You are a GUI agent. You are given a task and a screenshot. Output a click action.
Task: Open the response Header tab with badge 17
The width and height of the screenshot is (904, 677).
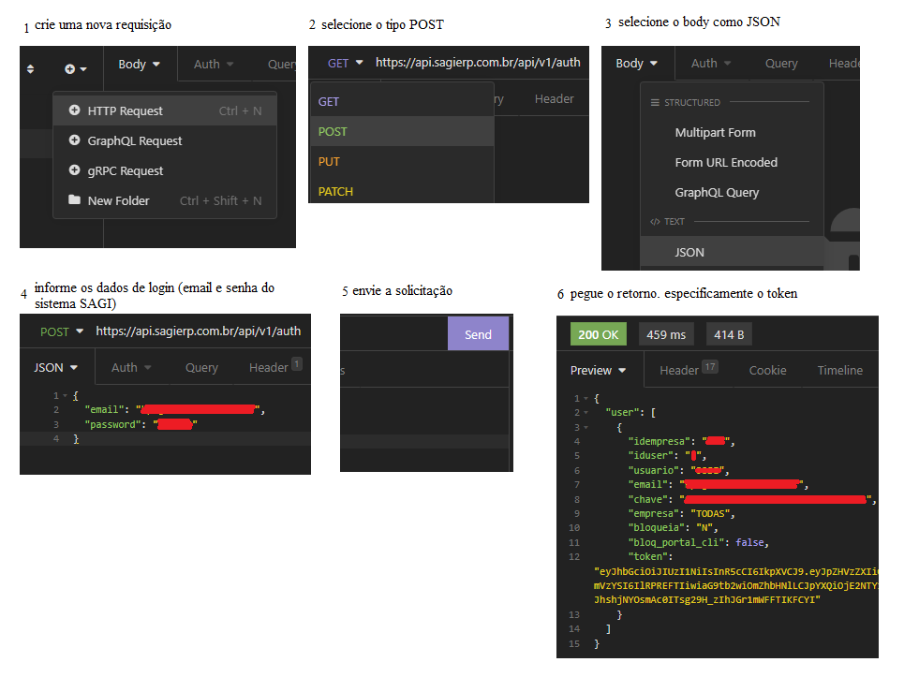(x=689, y=369)
